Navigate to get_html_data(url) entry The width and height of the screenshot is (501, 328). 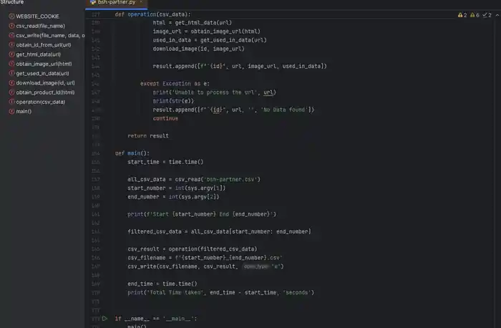39,54
